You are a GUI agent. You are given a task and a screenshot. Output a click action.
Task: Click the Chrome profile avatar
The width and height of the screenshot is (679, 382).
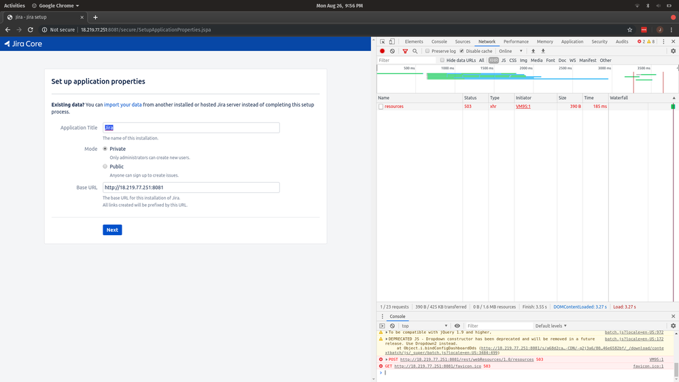(x=659, y=30)
